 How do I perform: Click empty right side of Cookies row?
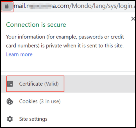[x=98, y=101]
